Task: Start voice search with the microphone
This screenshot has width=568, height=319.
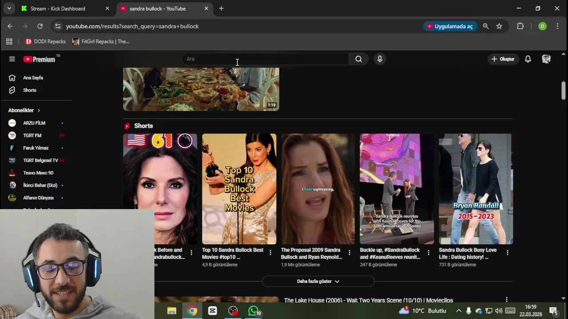Action: point(380,59)
